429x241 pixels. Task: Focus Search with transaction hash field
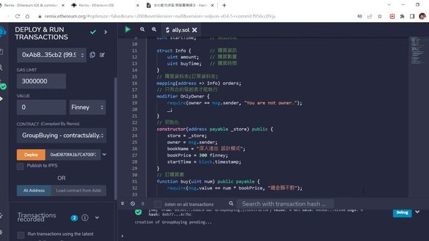285,204
